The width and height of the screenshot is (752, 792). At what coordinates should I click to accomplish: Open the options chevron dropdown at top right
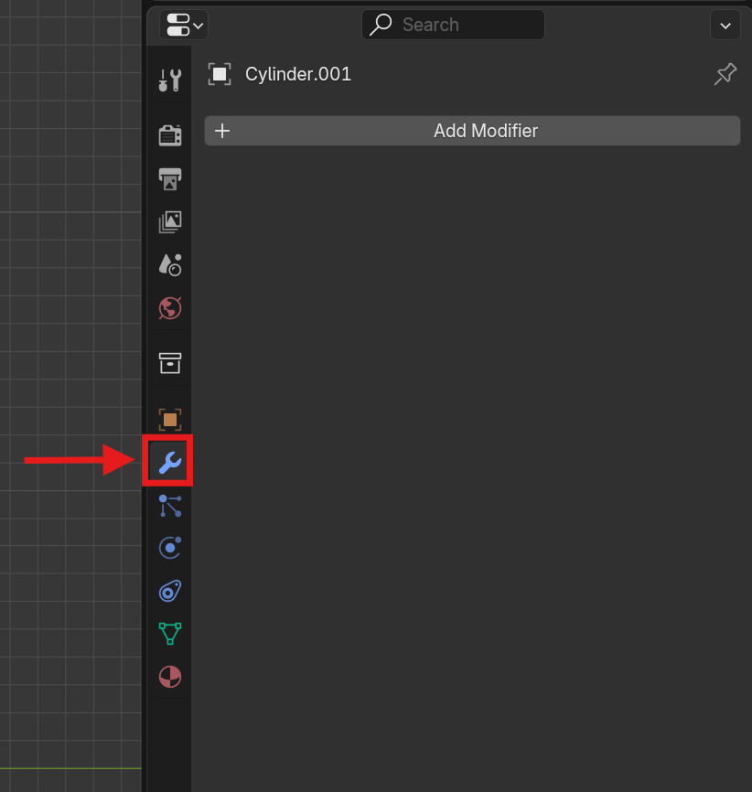click(725, 26)
